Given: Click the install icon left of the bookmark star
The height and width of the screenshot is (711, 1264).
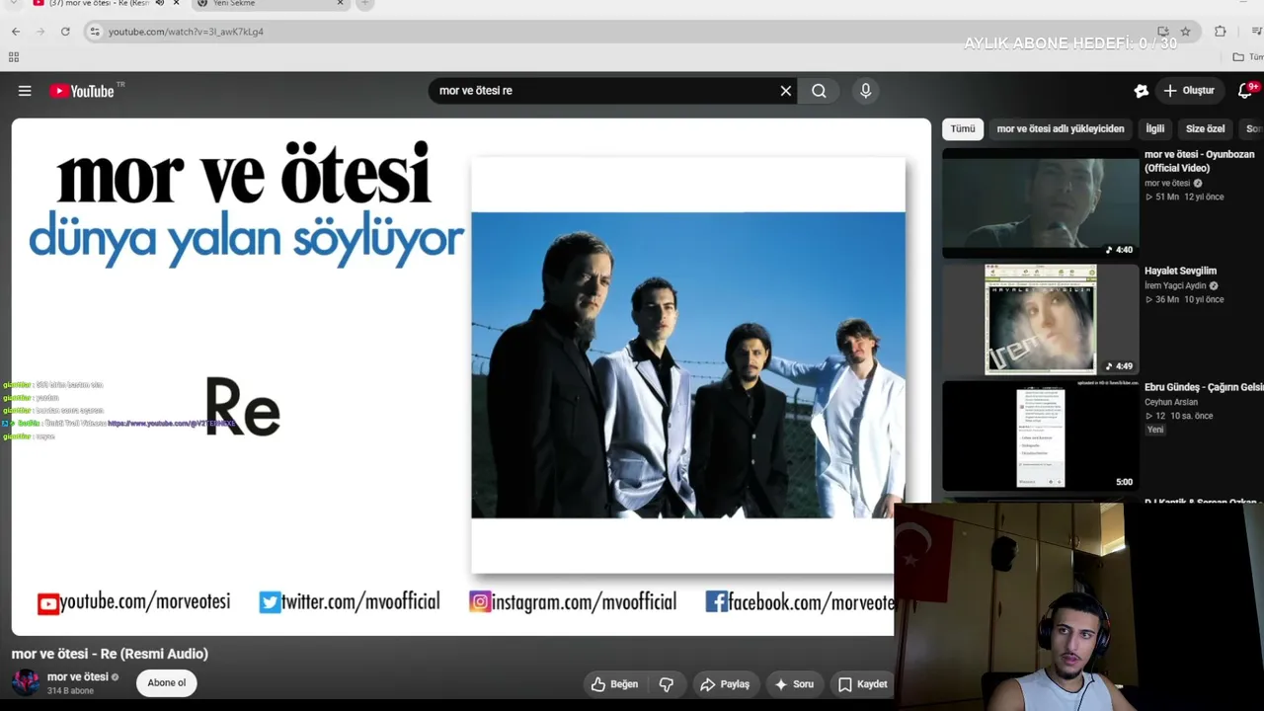Looking at the screenshot, I should point(1163,32).
